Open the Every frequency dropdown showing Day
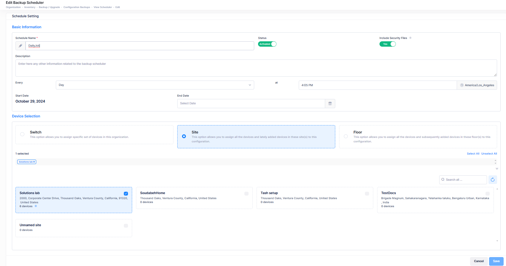 [155, 85]
